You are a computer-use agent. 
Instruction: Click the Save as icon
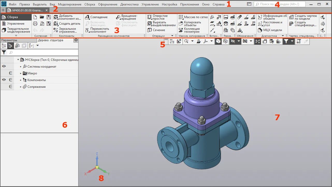[49, 24]
